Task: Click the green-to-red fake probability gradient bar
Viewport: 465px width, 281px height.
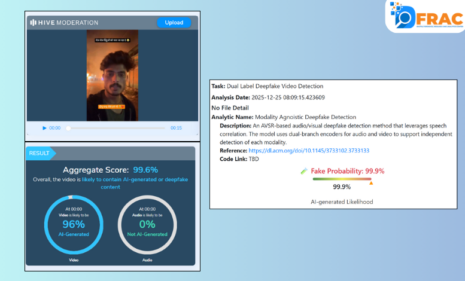Action: [342, 179]
